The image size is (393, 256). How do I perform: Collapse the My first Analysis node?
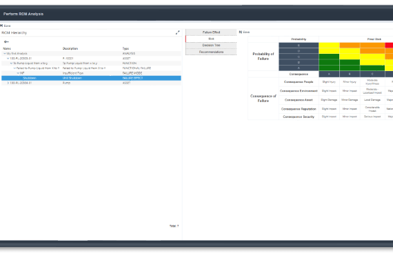[5, 53]
